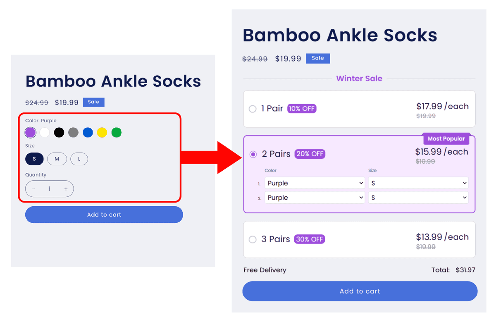Choose the white color swatch
Image resolution: width=496 pixels, height=322 pixels.
tap(45, 132)
